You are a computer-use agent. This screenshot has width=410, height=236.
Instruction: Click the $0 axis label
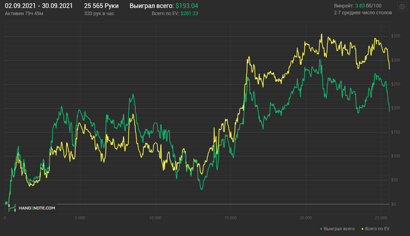(x=394, y=204)
